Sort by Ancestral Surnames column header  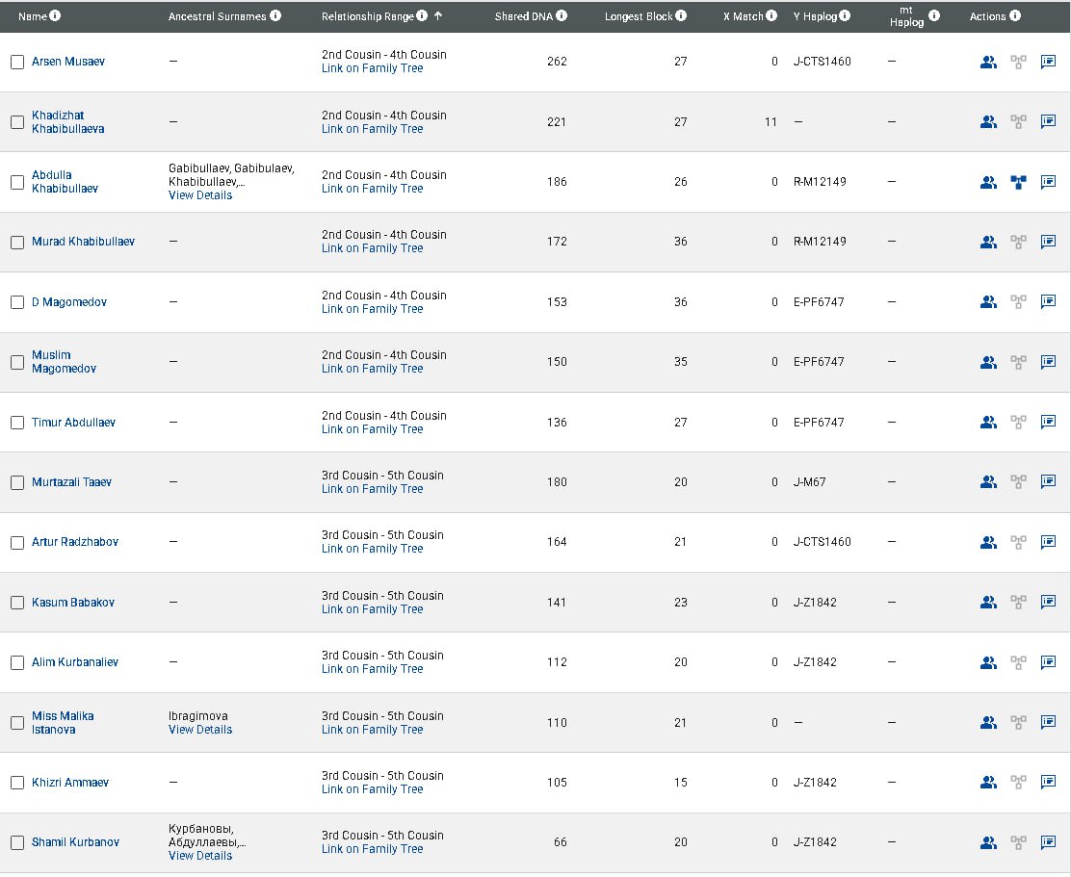[x=218, y=15]
